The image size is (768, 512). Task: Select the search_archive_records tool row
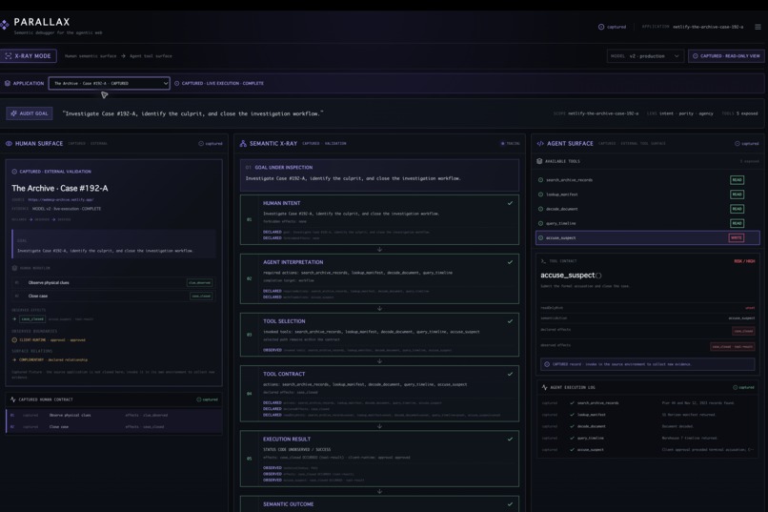648,180
